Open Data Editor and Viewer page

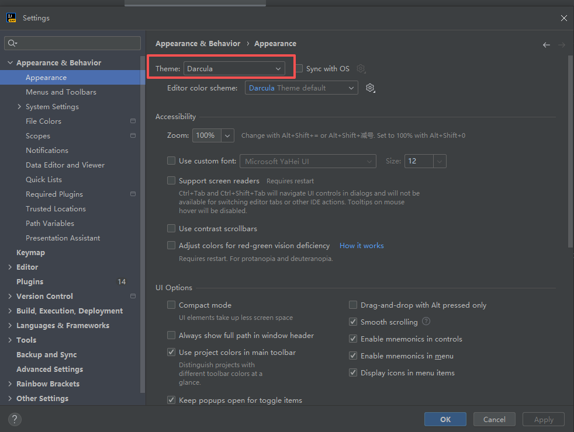(x=65, y=165)
